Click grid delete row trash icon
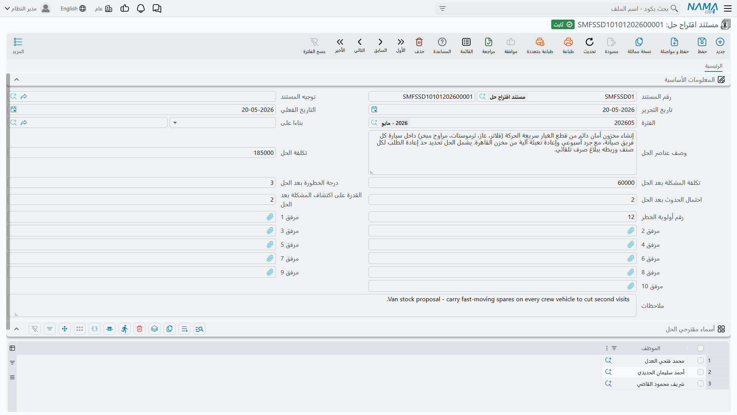The width and height of the screenshot is (737, 415). (x=140, y=329)
